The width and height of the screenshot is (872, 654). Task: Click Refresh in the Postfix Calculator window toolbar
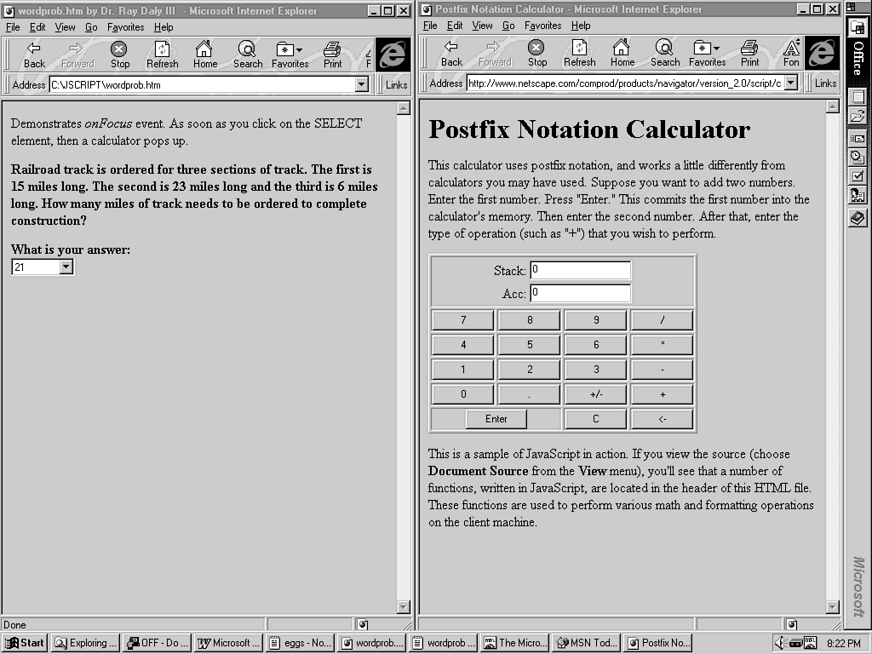(579, 54)
